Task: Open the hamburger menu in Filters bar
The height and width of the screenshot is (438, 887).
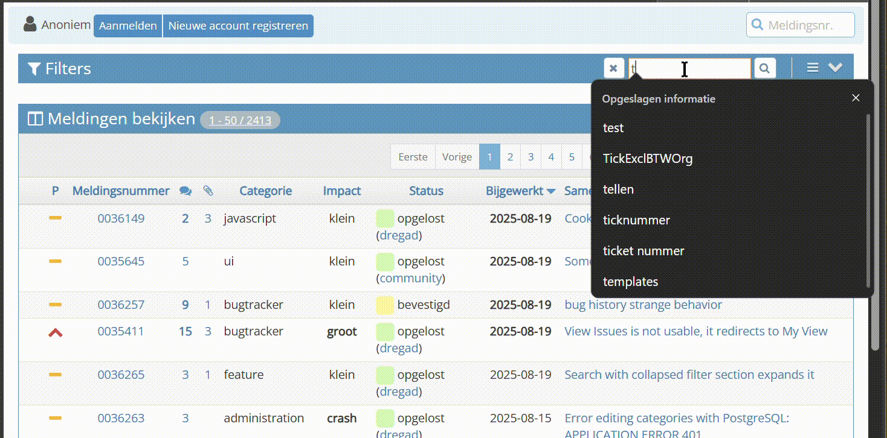Action: (x=813, y=68)
